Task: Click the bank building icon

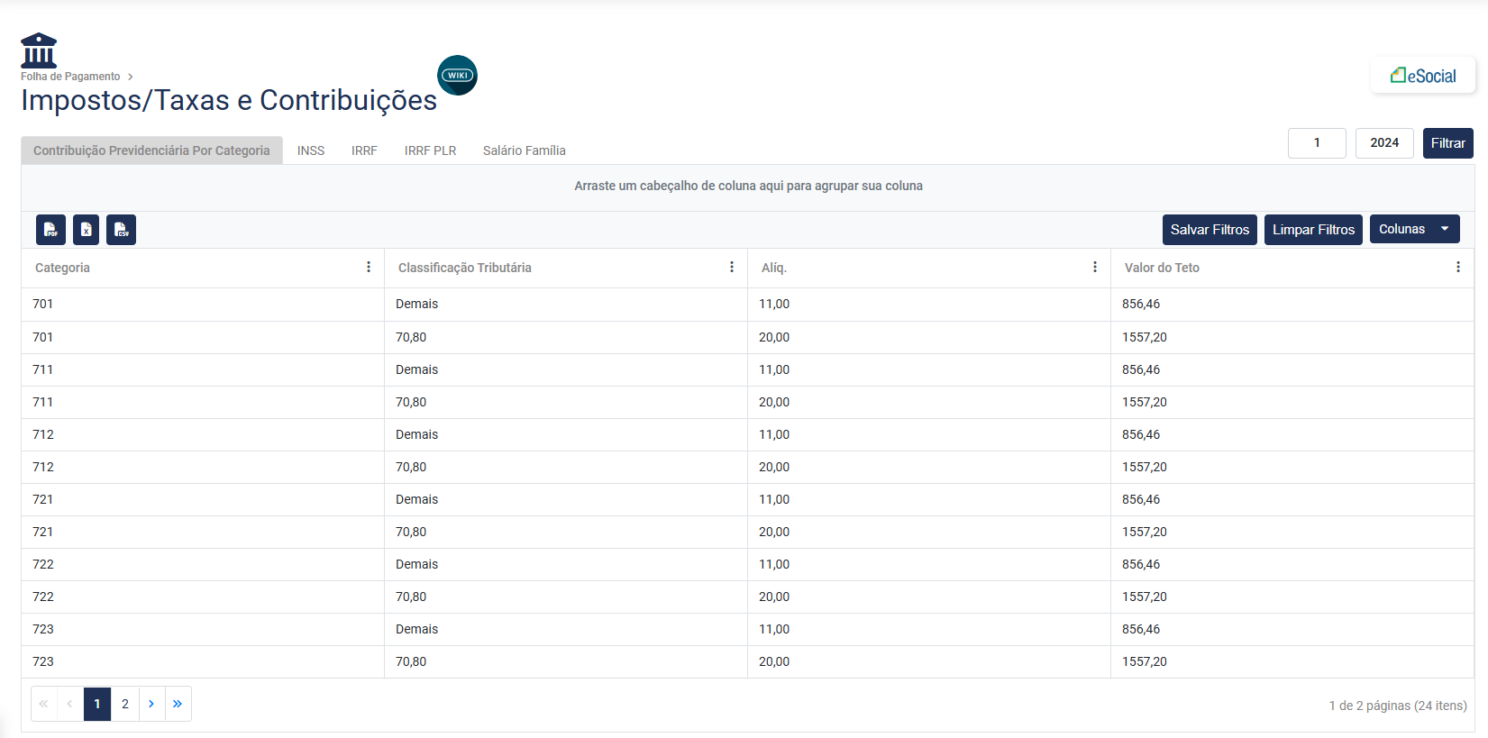Action: [x=39, y=50]
